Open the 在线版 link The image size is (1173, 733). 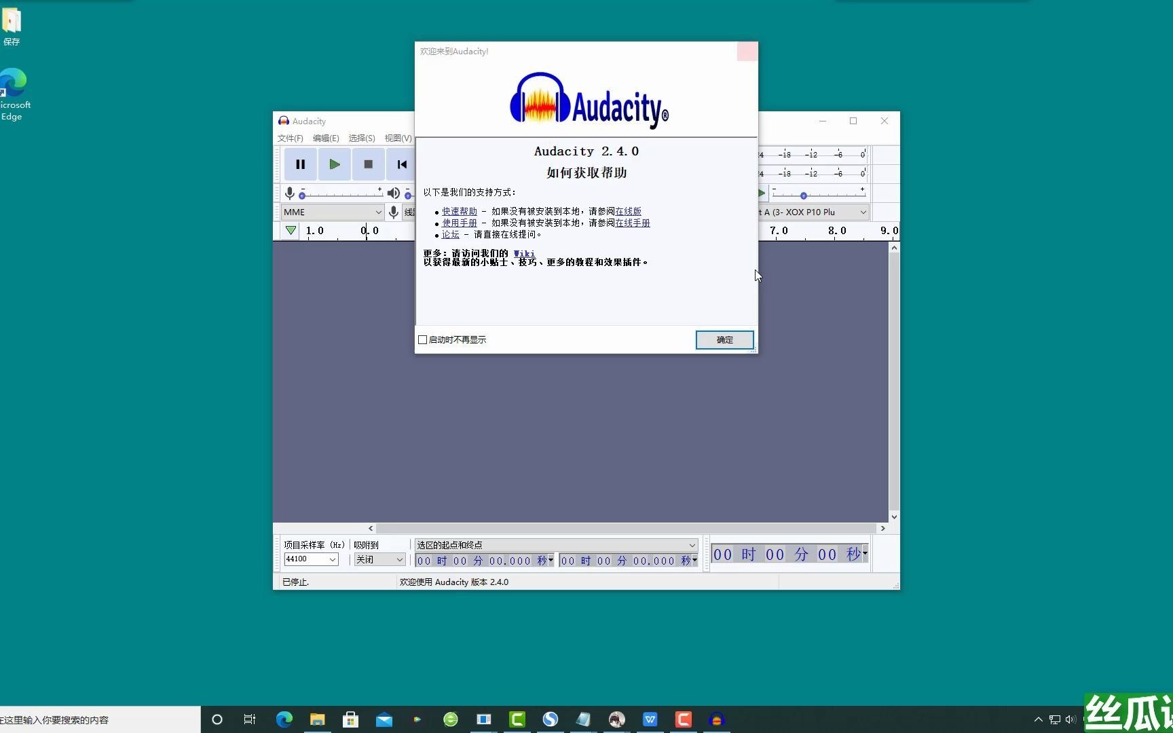click(x=628, y=211)
